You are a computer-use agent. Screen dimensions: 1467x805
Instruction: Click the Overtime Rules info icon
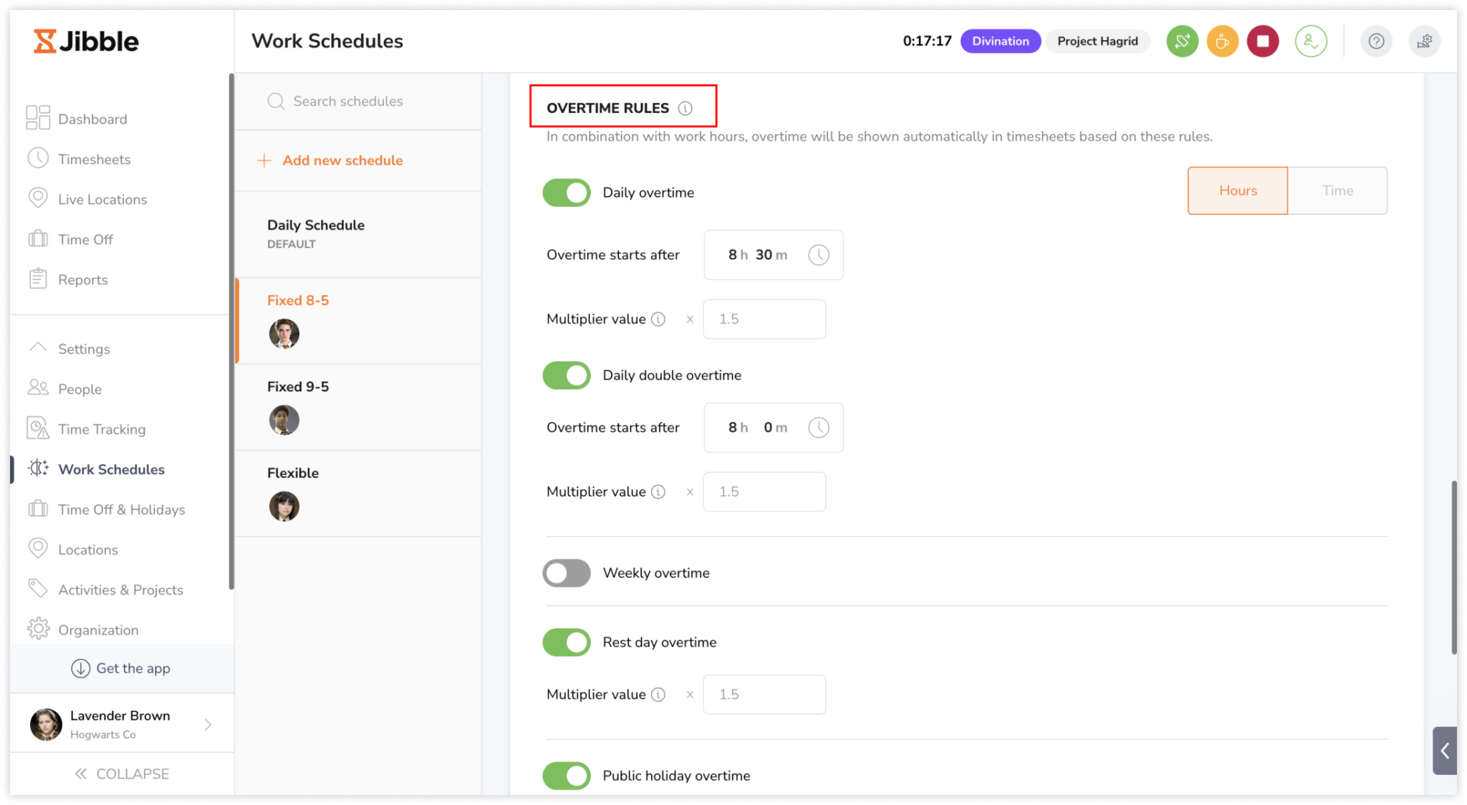pos(686,108)
